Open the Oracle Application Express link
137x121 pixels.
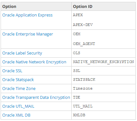27,15
